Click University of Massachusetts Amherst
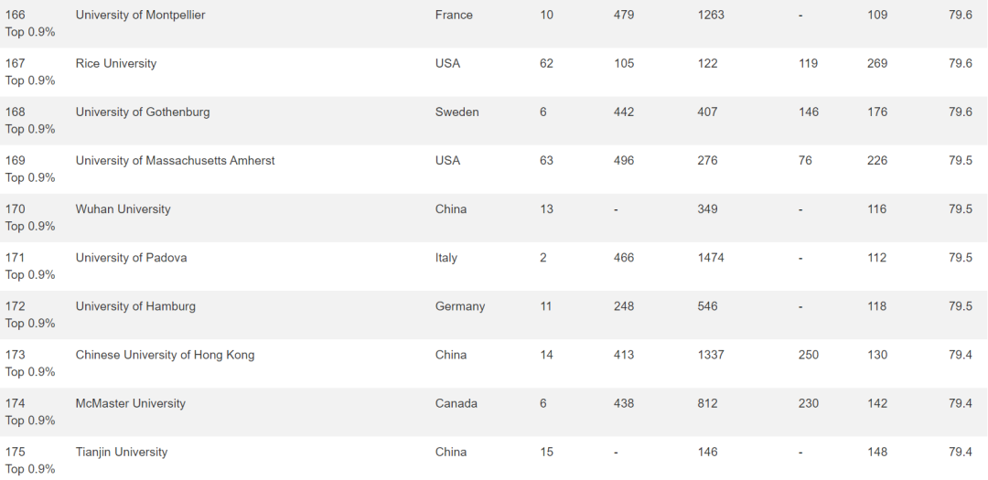Viewport: 988px width, 480px height. coord(175,161)
